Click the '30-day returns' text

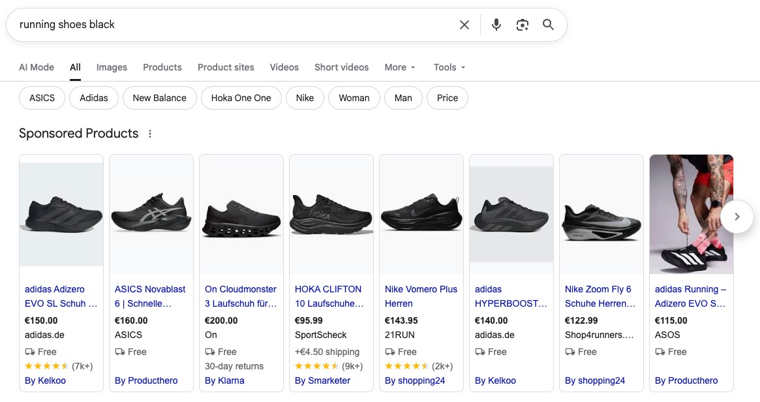(234, 366)
